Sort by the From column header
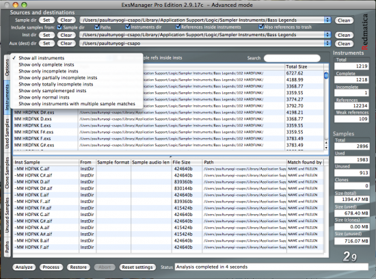The height and width of the screenshot is (279, 376). pos(88,163)
